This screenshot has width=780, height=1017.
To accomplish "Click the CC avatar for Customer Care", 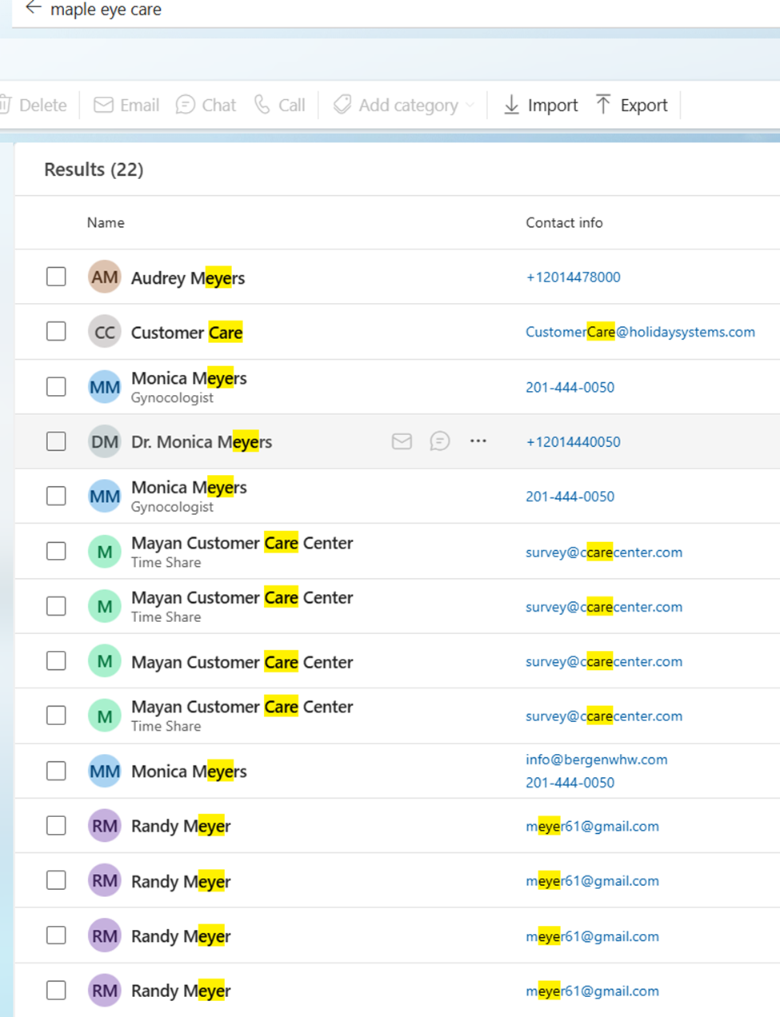I will coord(105,332).
